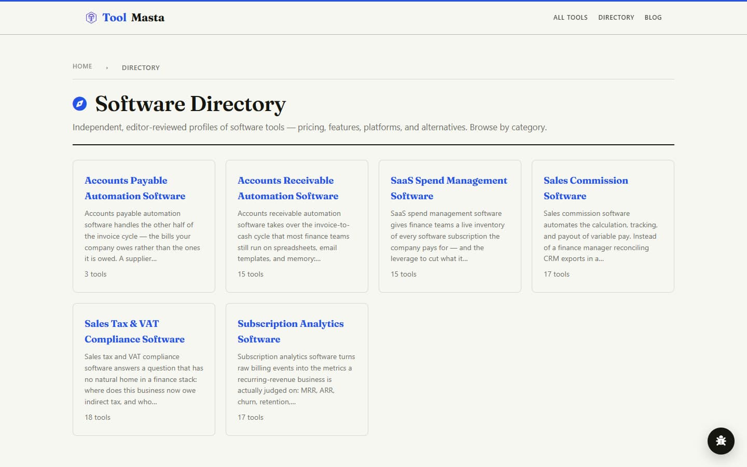Open the bug report floating button

721,441
